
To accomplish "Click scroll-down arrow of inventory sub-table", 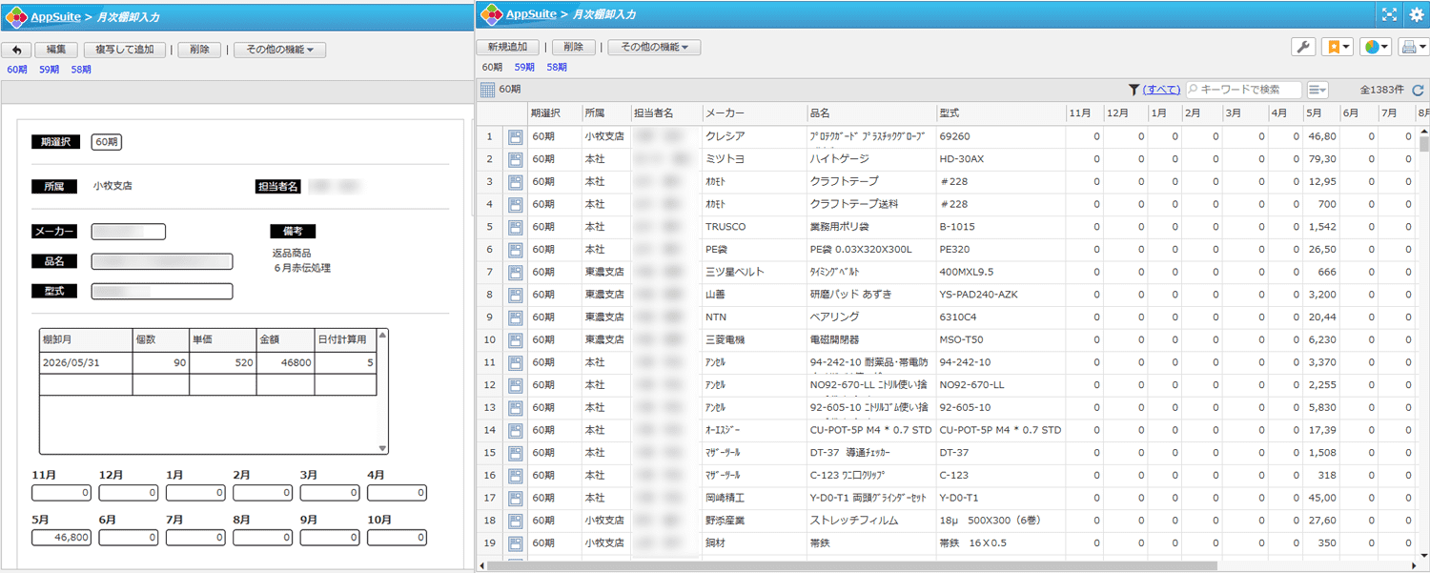I will 382,448.
